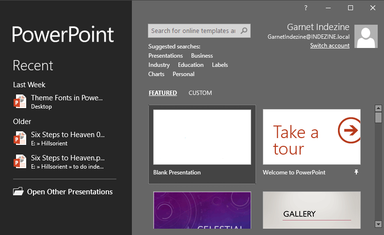The height and width of the screenshot is (235, 384).
Task: Maximize the PowerPoint window
Action: [351, 8]
